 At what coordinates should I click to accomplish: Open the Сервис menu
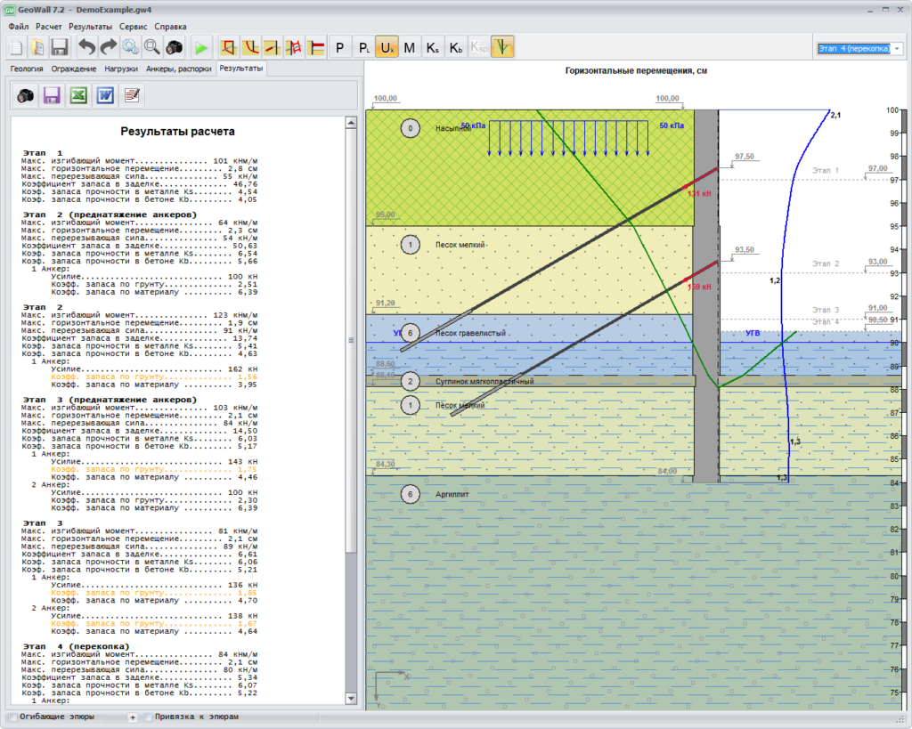coord(134,27)
